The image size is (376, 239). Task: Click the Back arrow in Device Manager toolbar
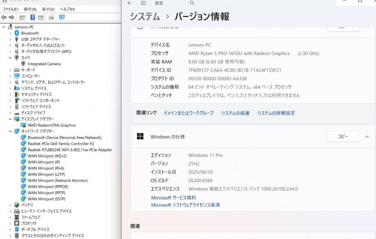[x=4, y=18]
